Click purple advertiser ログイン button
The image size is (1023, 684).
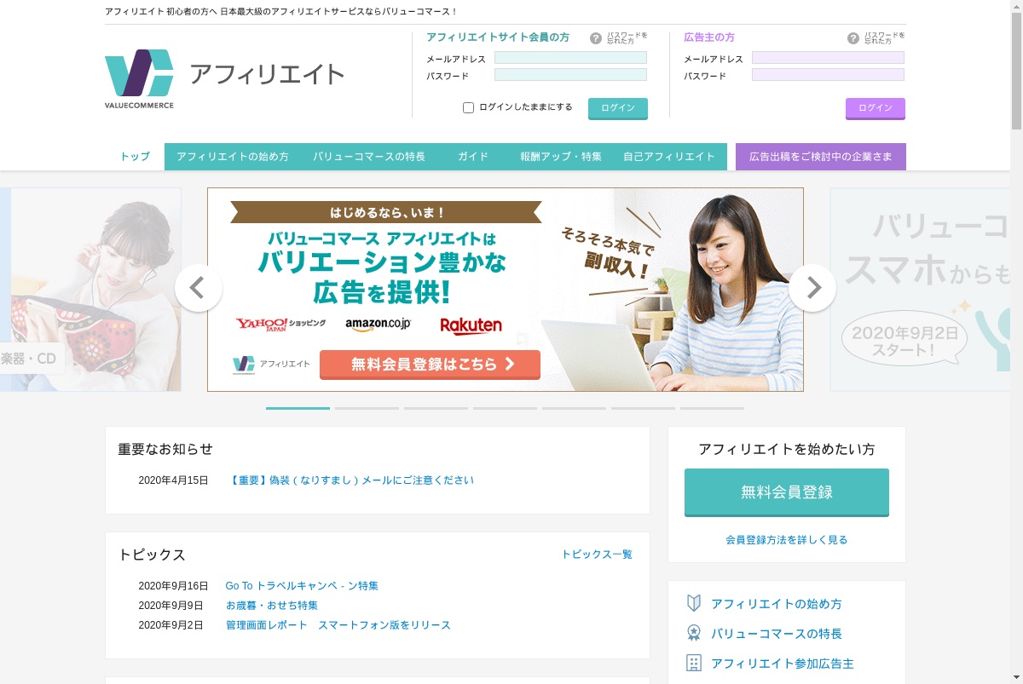(876, 108)
